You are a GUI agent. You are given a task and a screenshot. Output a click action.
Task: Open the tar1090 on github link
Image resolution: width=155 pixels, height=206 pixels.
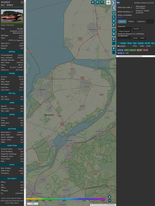pyautogui.click(x=144, y=3)
